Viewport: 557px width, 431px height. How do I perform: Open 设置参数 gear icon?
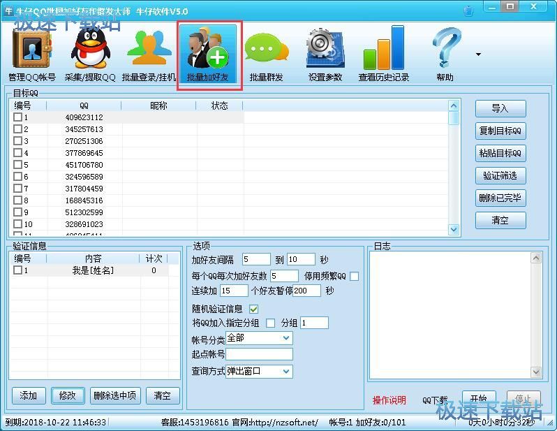point(325,49)
